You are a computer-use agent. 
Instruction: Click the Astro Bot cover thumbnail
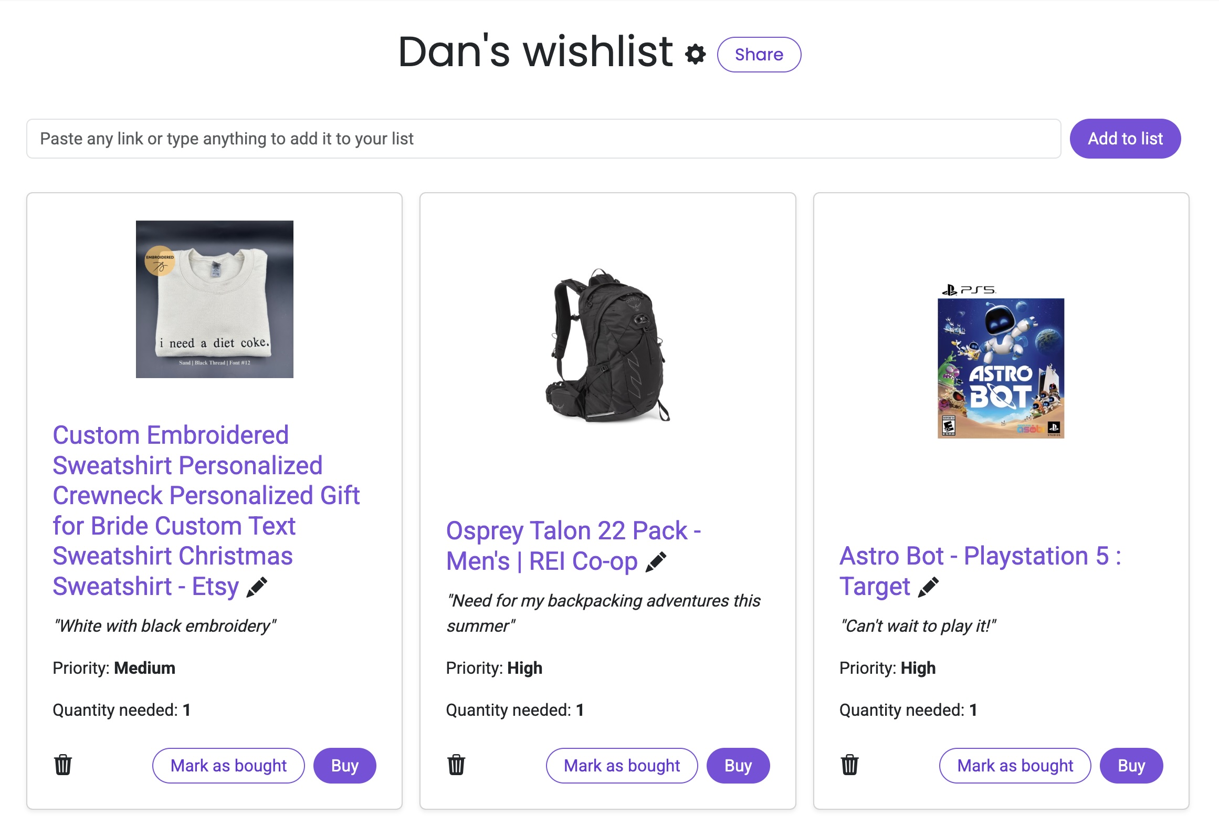1001,362
